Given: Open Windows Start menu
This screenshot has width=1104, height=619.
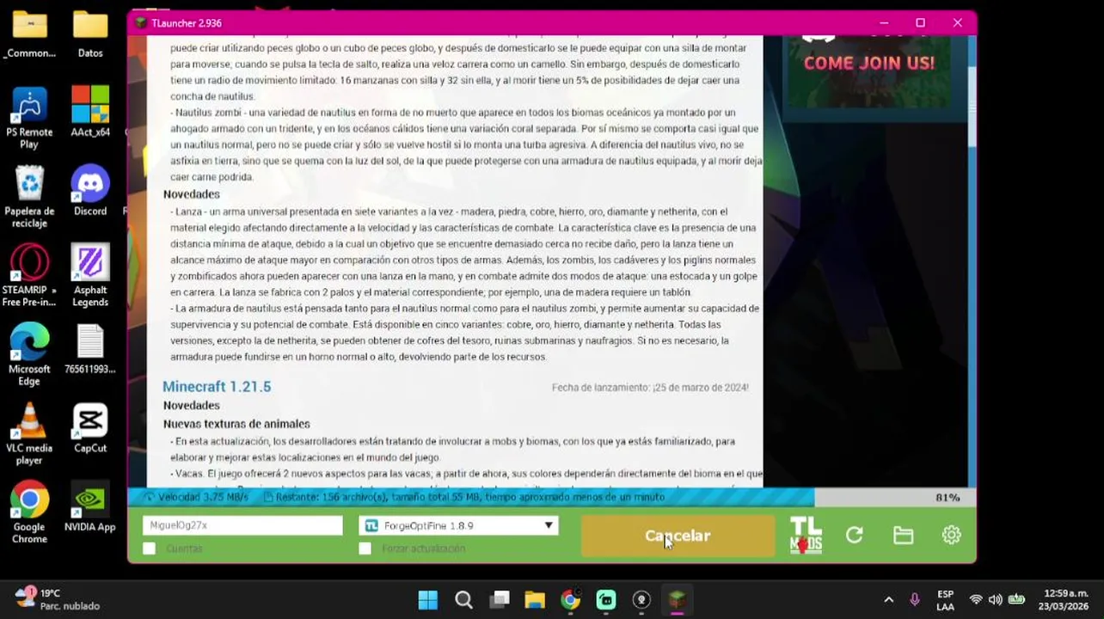Looking at the screenshot, I should (427, 599).
